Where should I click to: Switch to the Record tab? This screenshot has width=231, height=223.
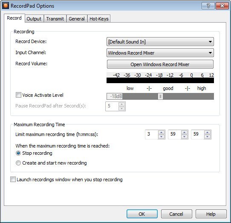(14, 18)
